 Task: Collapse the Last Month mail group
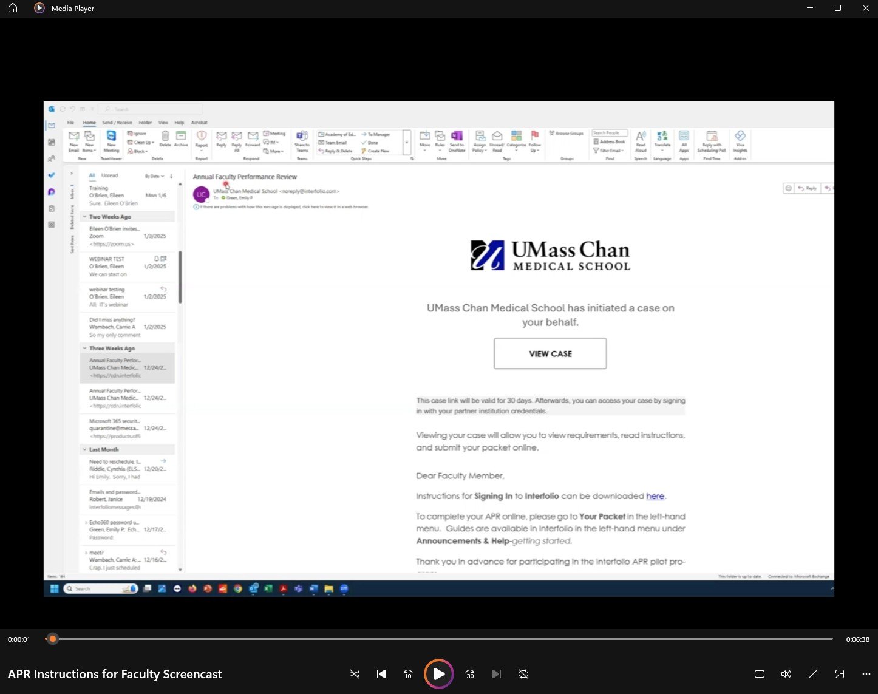(x=84, y=450)
